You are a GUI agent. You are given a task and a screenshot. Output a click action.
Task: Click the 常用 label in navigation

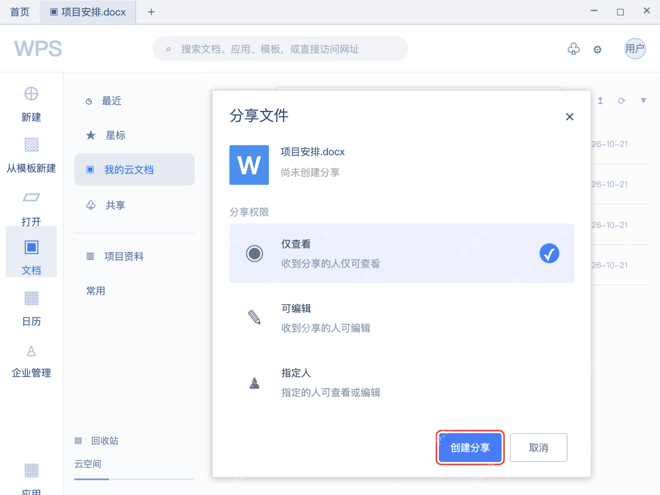(x=96, y=291)
